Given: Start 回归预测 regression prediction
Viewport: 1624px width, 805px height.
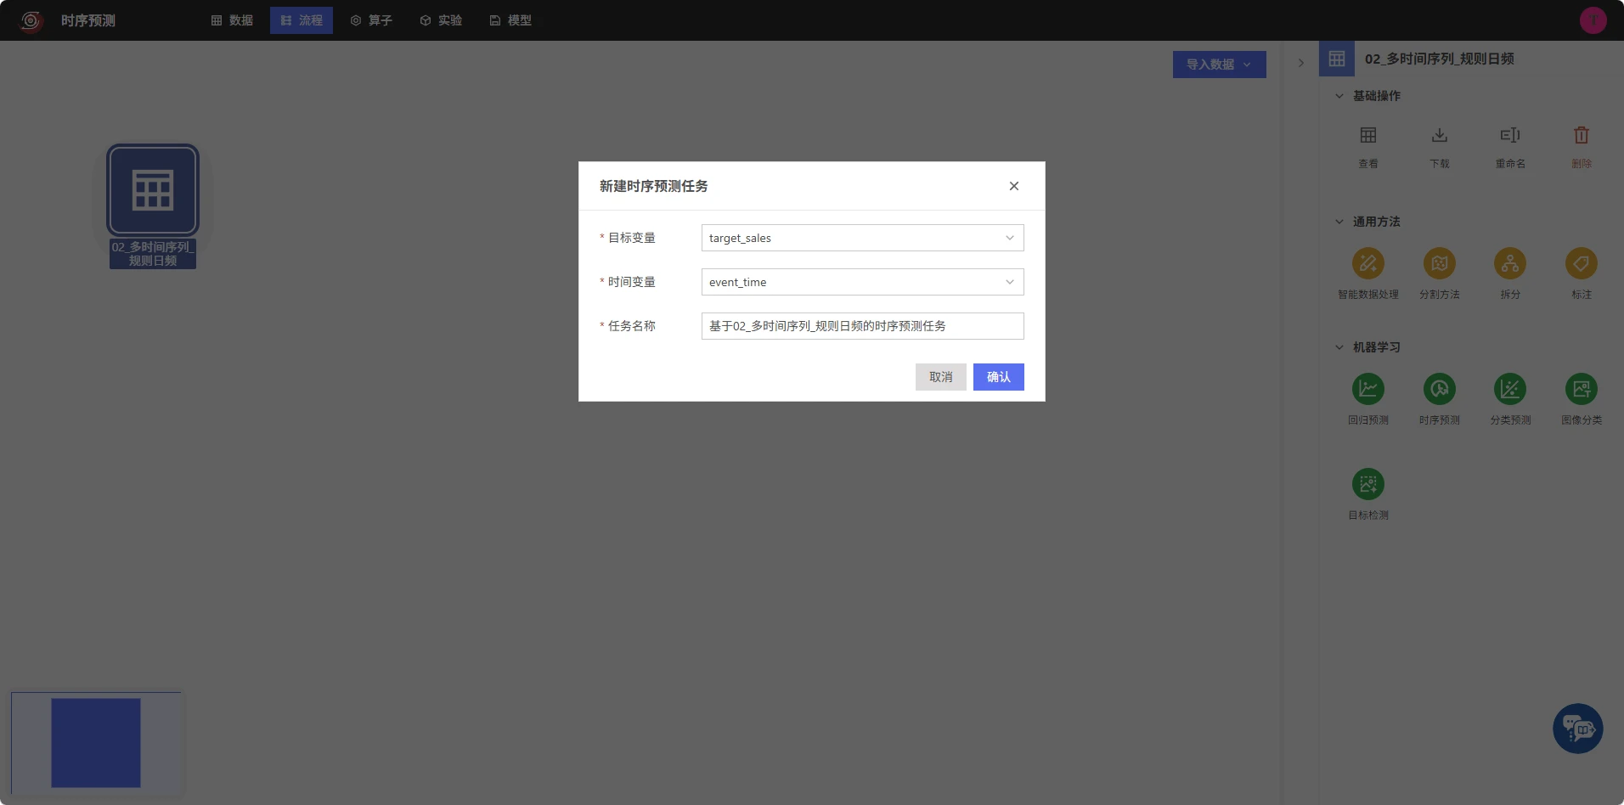Looking at the screenshot, I should [x=1367, y=389].
